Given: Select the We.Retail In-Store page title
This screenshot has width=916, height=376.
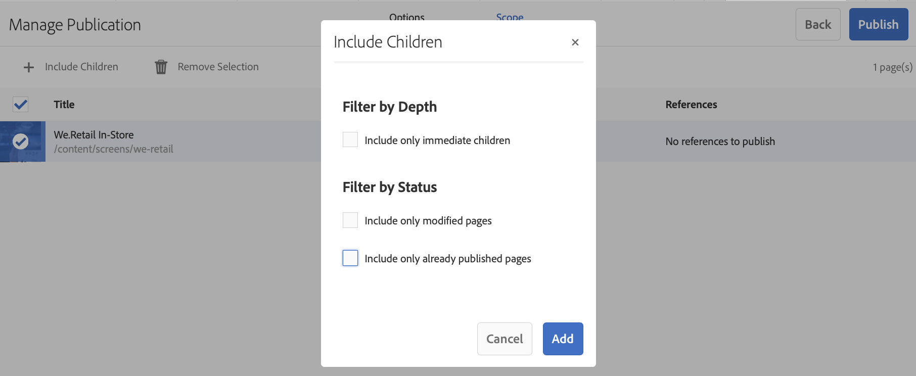Looking at the screenshot, I should pos(94,135).
